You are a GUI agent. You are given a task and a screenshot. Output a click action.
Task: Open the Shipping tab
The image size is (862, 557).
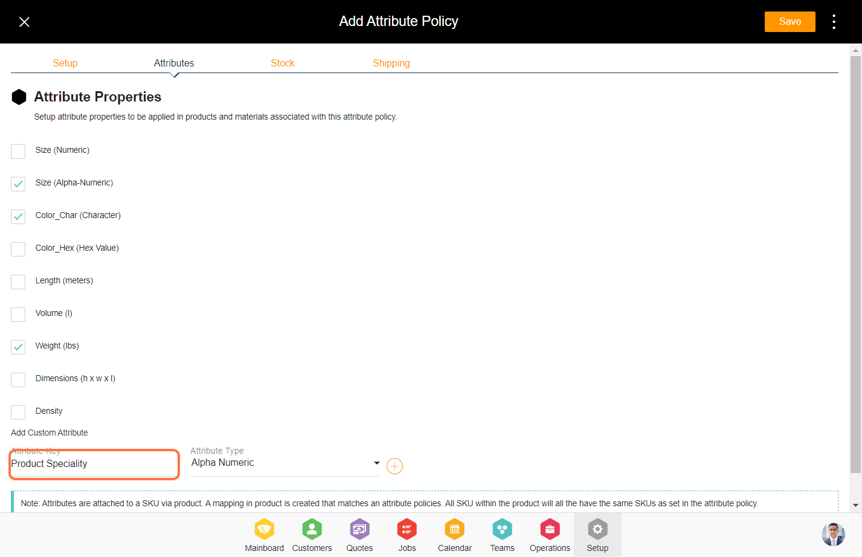tap(391, 63)
